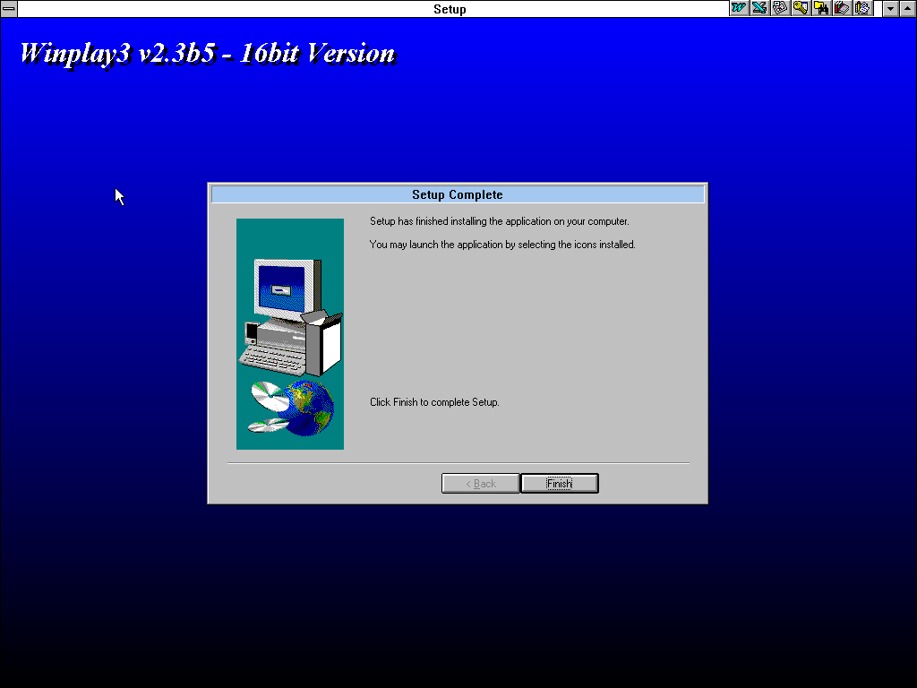The image size is (917, 688).
Task: Click the pencil and document Office toolbar icon
Action: pos(862,8)
